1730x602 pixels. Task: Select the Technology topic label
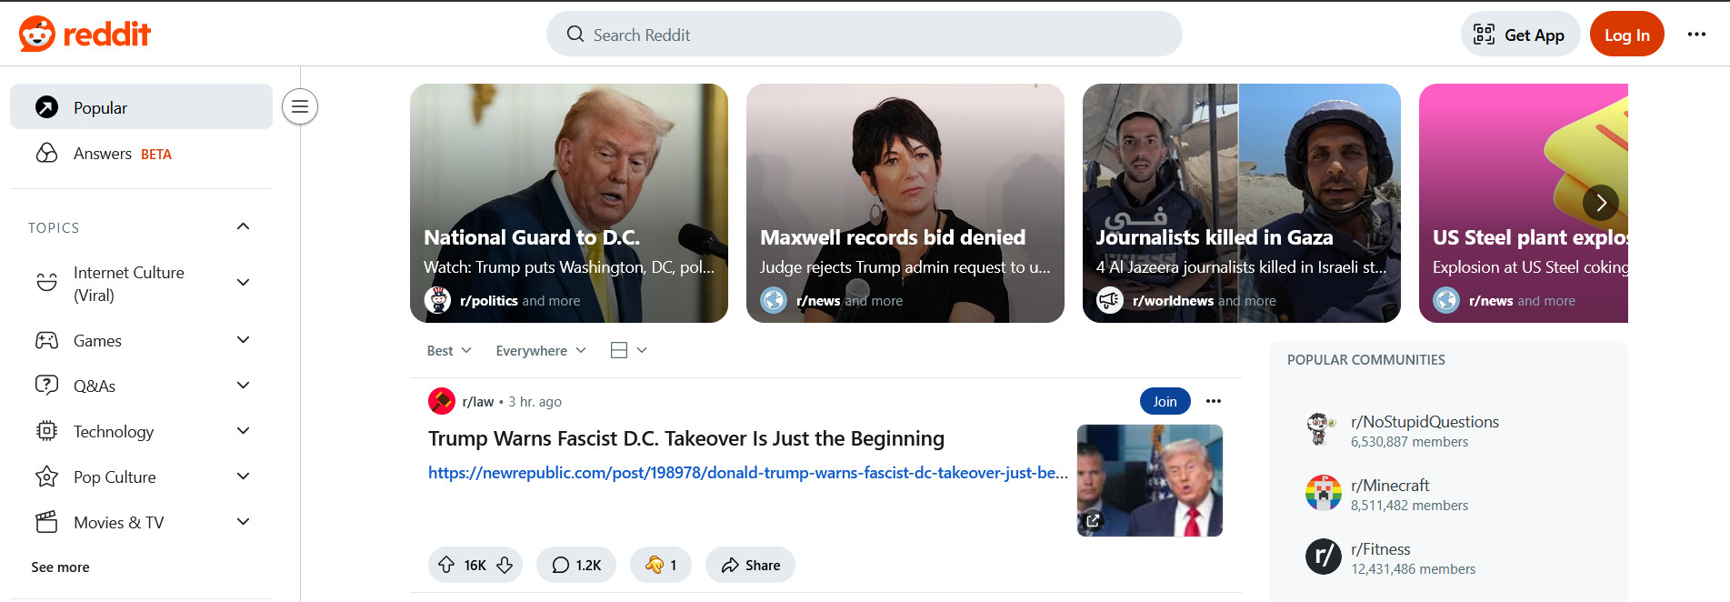pos(114,432)
